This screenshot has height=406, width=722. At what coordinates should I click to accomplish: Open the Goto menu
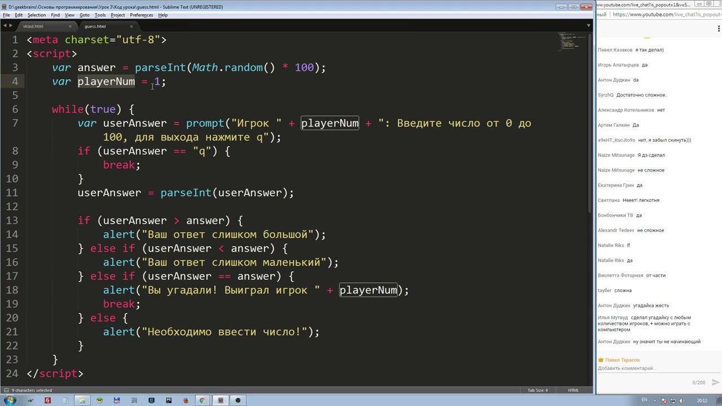click(84, 15)
